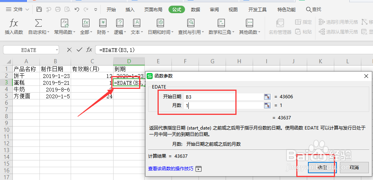Click the Insert Function (插入函数) icon
This screenshot has height=180, width=373.
pos(14,23)
